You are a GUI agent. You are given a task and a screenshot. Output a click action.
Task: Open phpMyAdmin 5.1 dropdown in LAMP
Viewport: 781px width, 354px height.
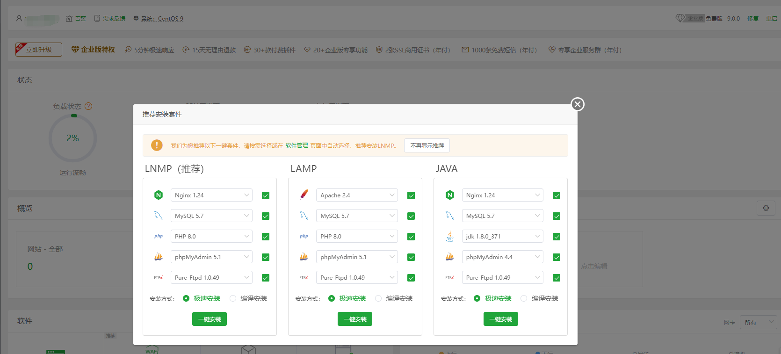coord(357,257)
